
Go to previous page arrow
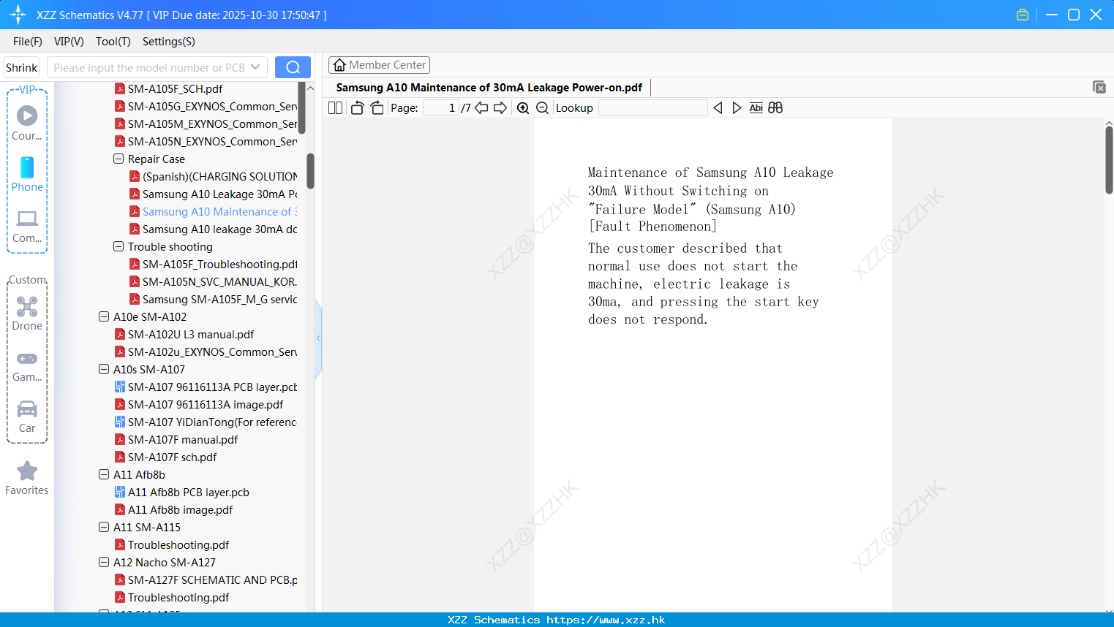(481, 107)
